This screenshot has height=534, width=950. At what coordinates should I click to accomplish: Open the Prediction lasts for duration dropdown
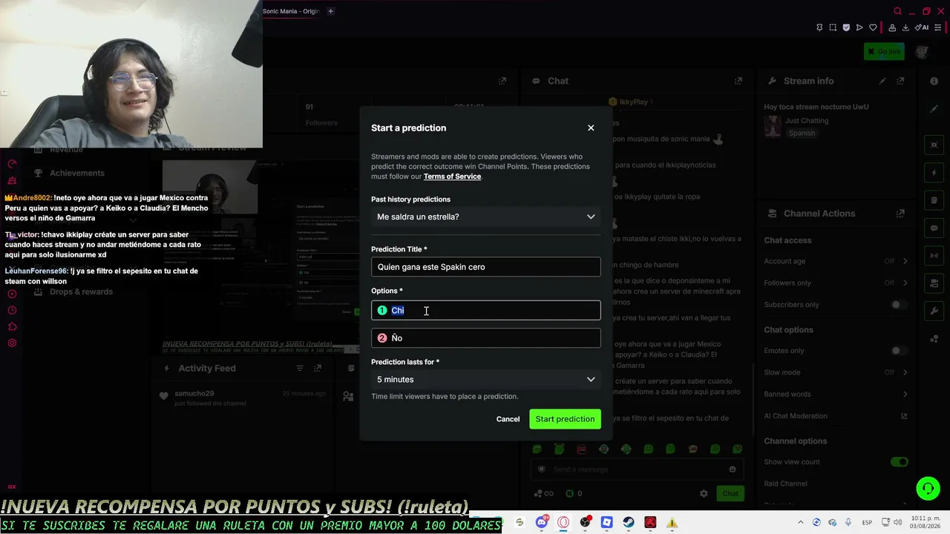(486, 380)
